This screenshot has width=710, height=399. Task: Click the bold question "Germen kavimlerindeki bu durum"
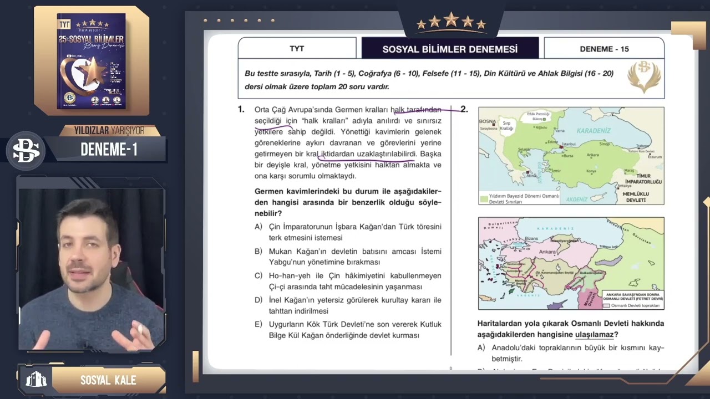pos(348,202)
